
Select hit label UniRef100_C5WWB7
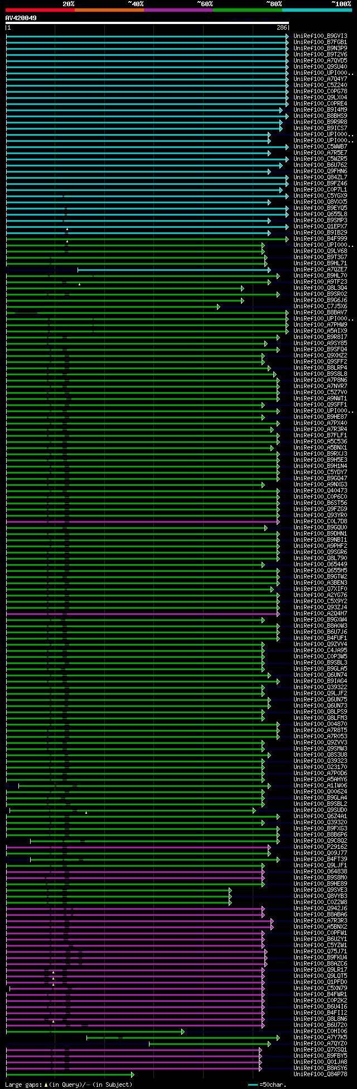(320, 147)
